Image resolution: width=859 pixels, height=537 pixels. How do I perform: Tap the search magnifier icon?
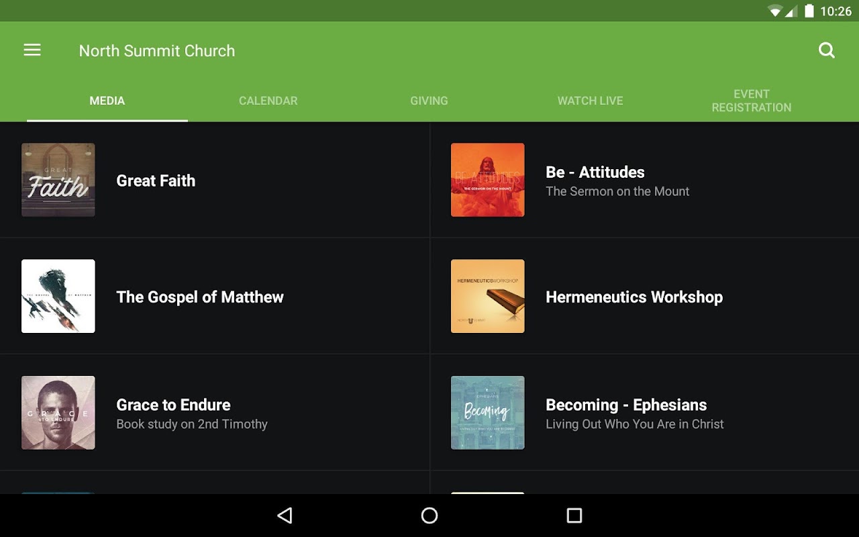click(x=827, y=50)
